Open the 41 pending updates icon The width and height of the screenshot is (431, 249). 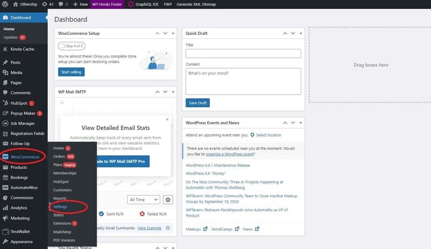click(x=48, y=4)
